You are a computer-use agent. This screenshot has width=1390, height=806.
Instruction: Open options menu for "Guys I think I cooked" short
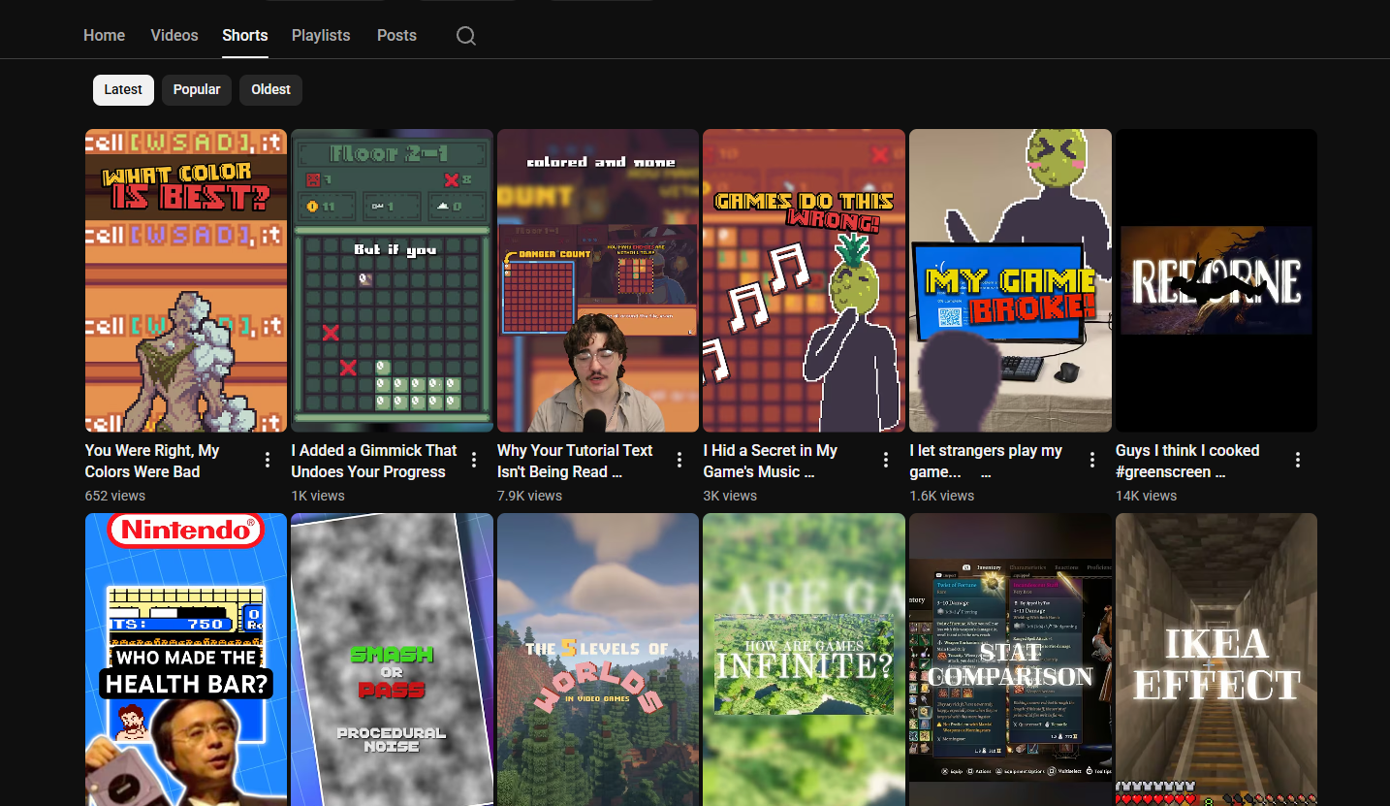pyautogui.click(x=1298, y=460)
